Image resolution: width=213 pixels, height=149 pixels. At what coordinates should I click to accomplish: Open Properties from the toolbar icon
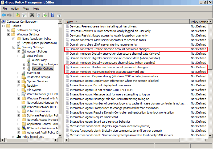click(38, 15)
